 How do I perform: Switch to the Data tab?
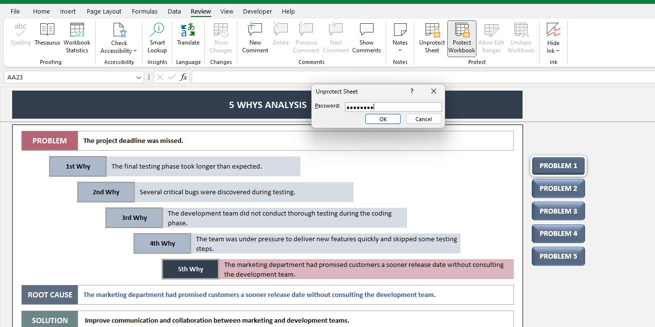[x=174, y=11]
